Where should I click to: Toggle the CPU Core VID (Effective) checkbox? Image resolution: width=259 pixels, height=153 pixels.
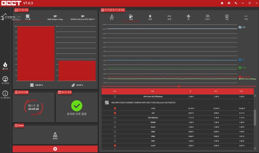[115, 96]
